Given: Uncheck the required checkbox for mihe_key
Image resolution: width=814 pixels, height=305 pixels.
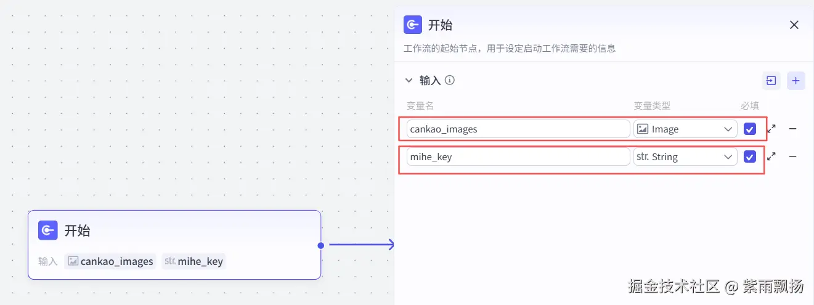Looking at the screenshot, I should click(750, 157).
